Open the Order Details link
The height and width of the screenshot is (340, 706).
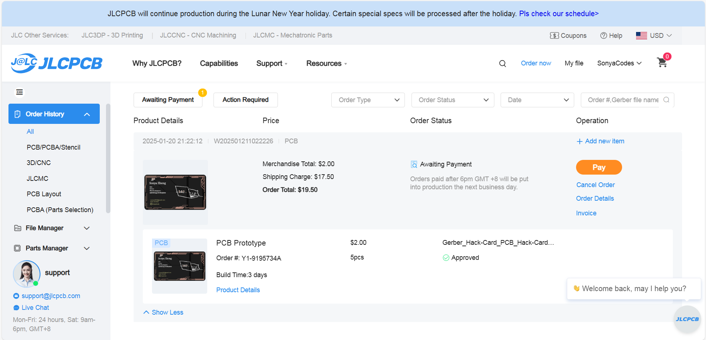tap(595, 198)
